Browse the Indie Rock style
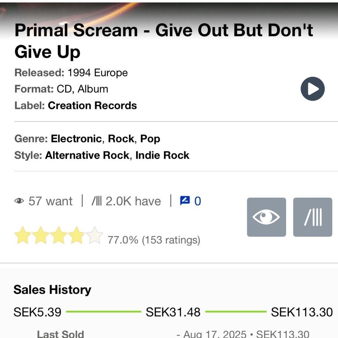 click(162, 155)
